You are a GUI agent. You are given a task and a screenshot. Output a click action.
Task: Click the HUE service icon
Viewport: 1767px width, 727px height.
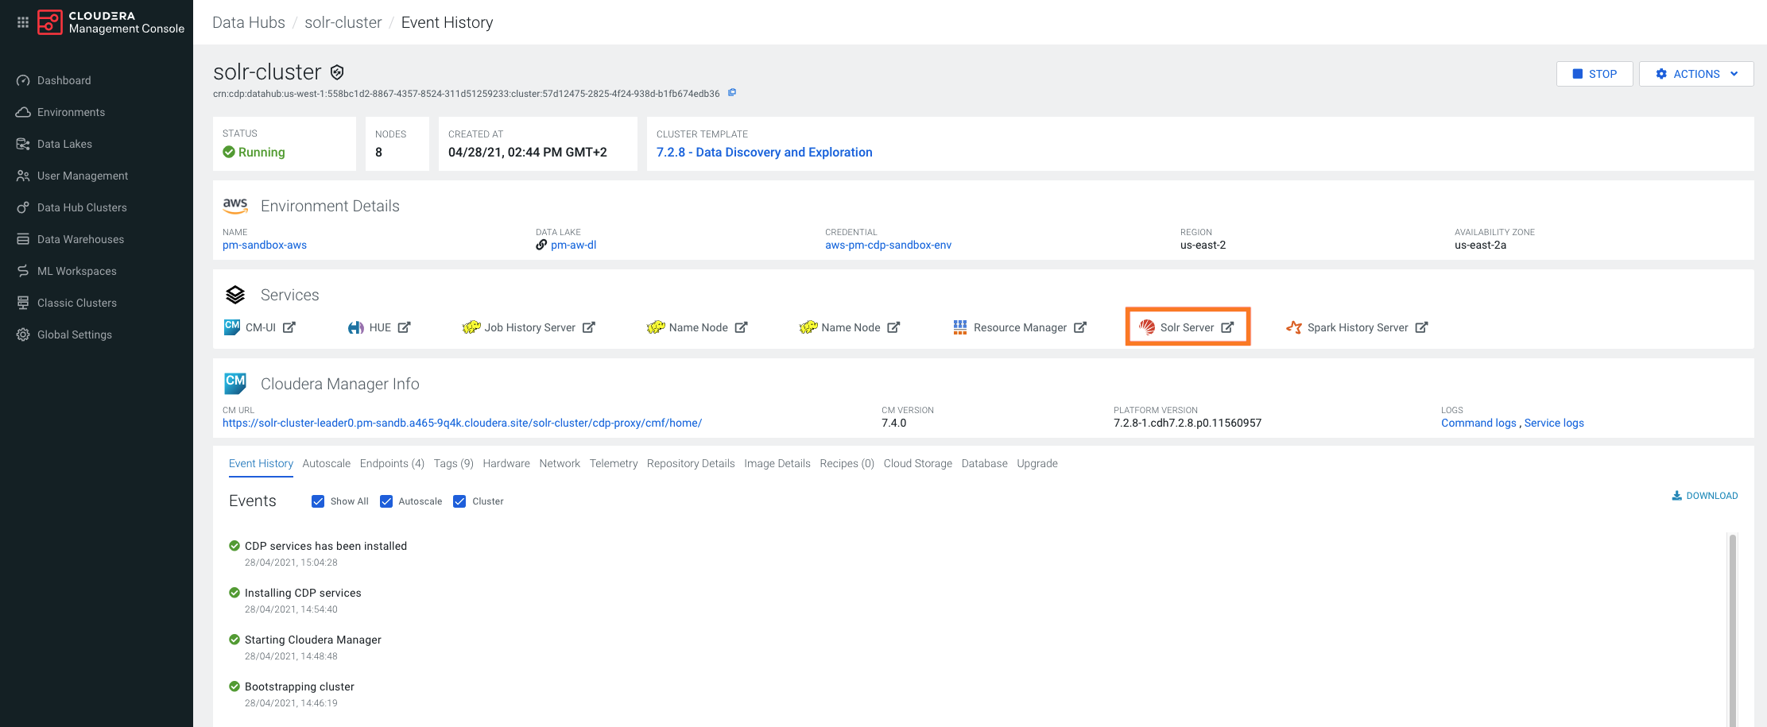356,327
